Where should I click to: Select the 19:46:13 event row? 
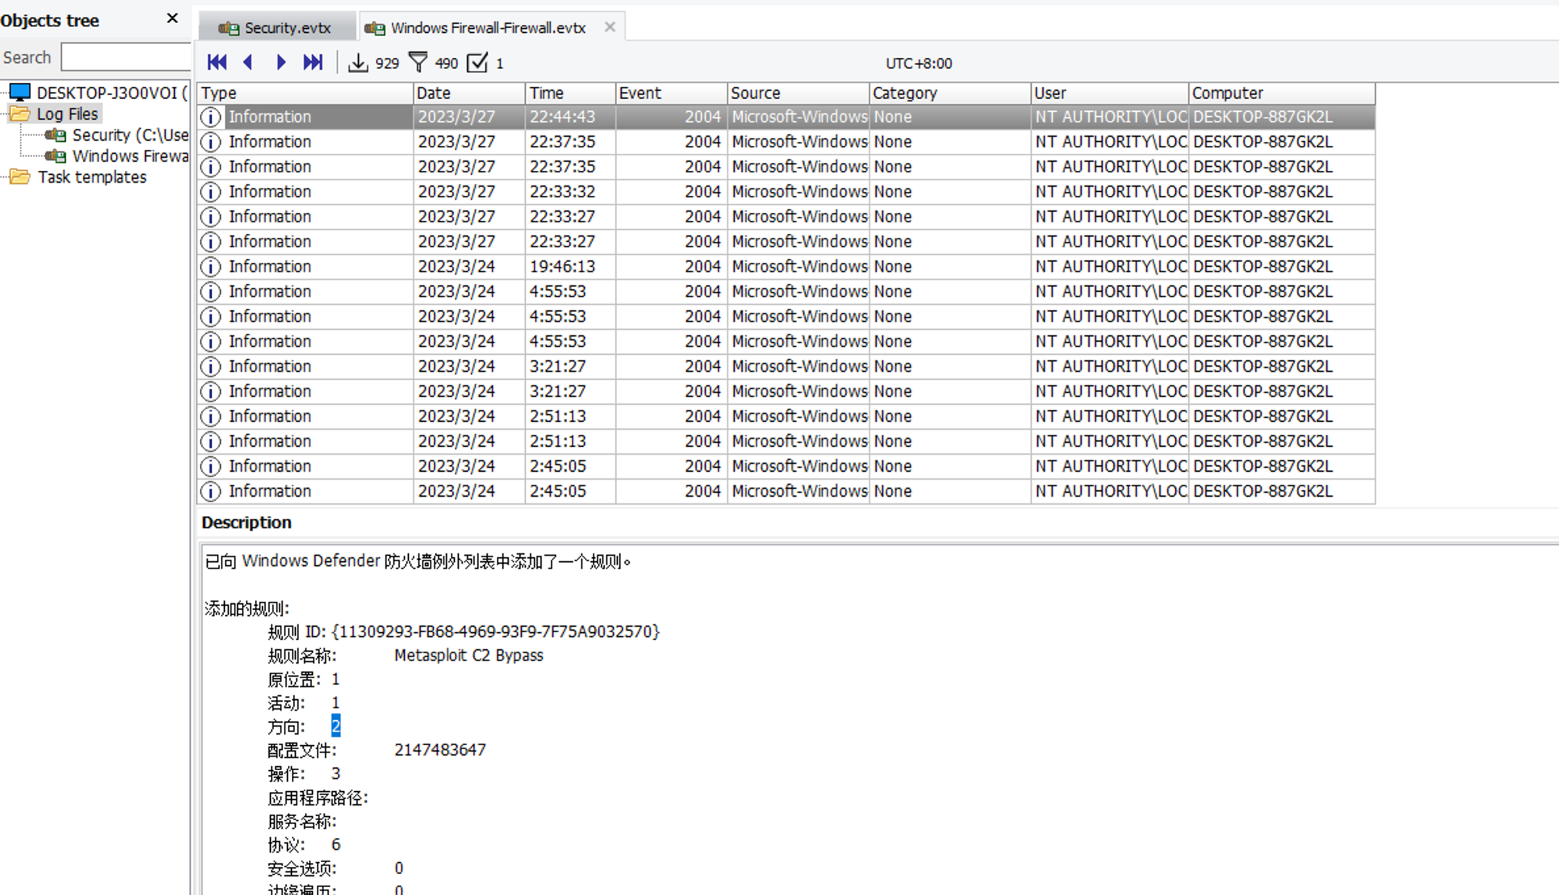tap(562, 267)
